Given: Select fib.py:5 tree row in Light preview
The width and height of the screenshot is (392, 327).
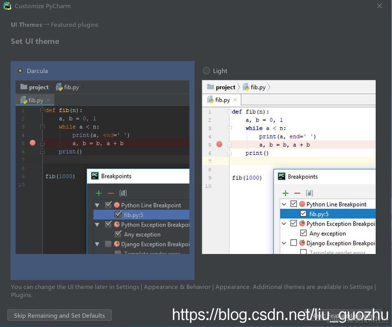Looking at the screenshot, I should point(328,214).
